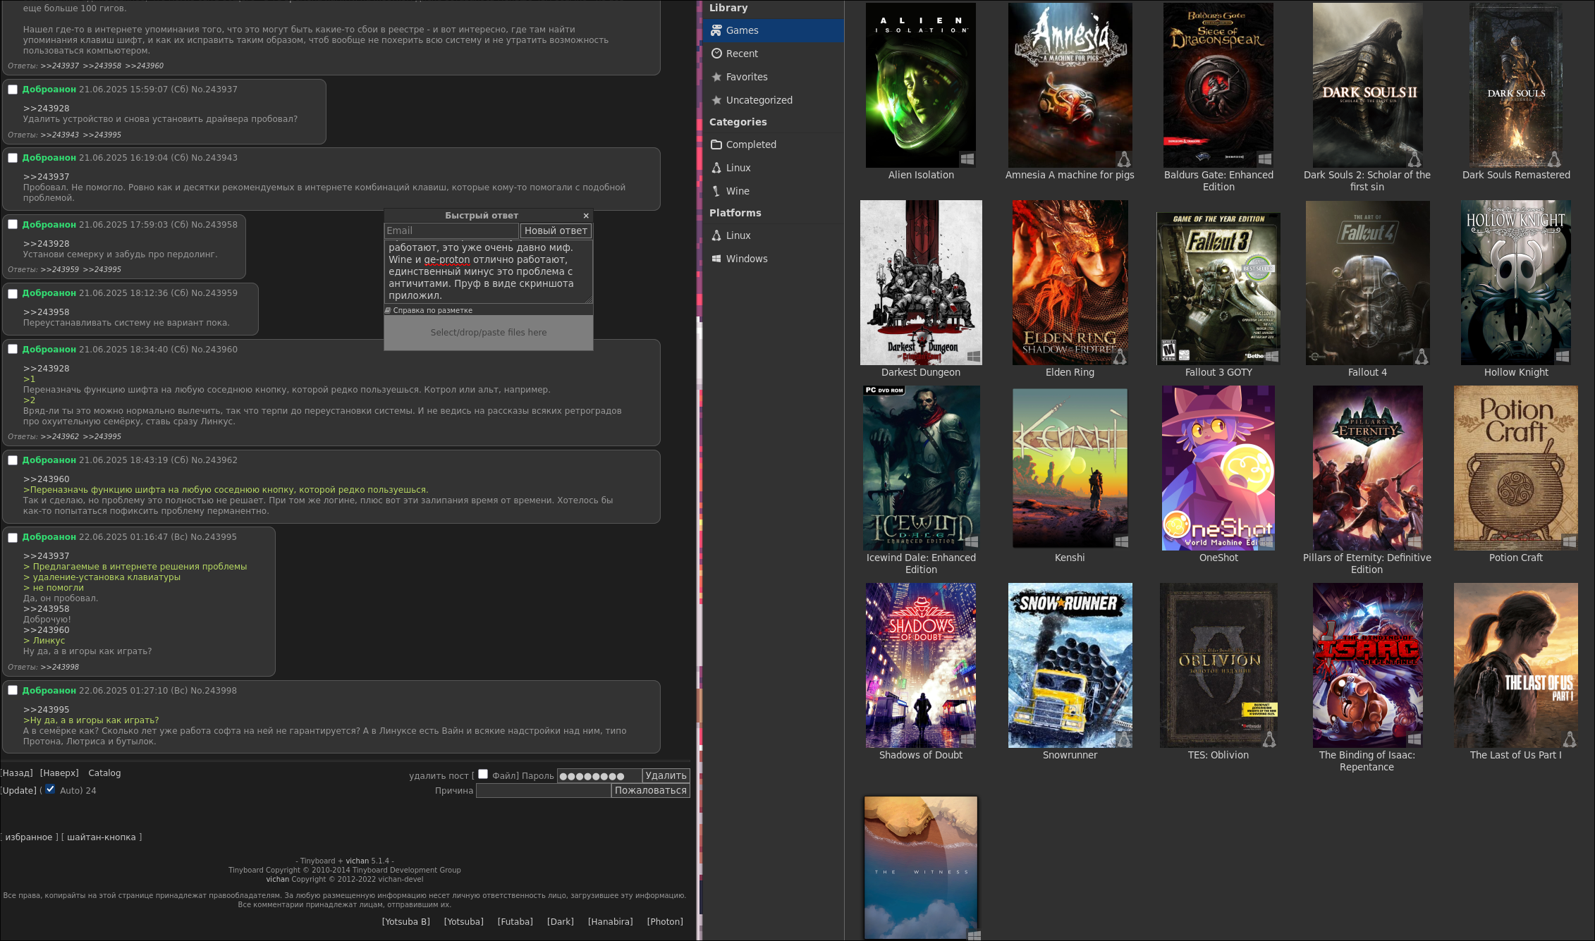Close the quick reply popup
The width and height of the screenshot is (1595, 941).
586,216
